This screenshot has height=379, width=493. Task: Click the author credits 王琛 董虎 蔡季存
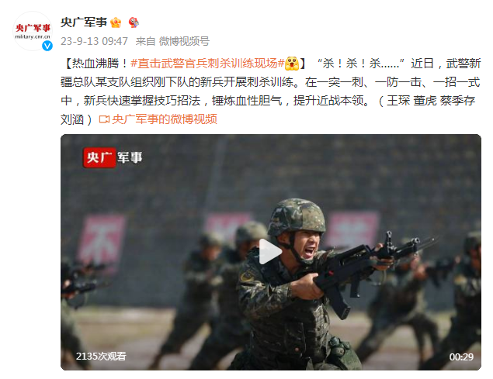[x=431, y=101]
